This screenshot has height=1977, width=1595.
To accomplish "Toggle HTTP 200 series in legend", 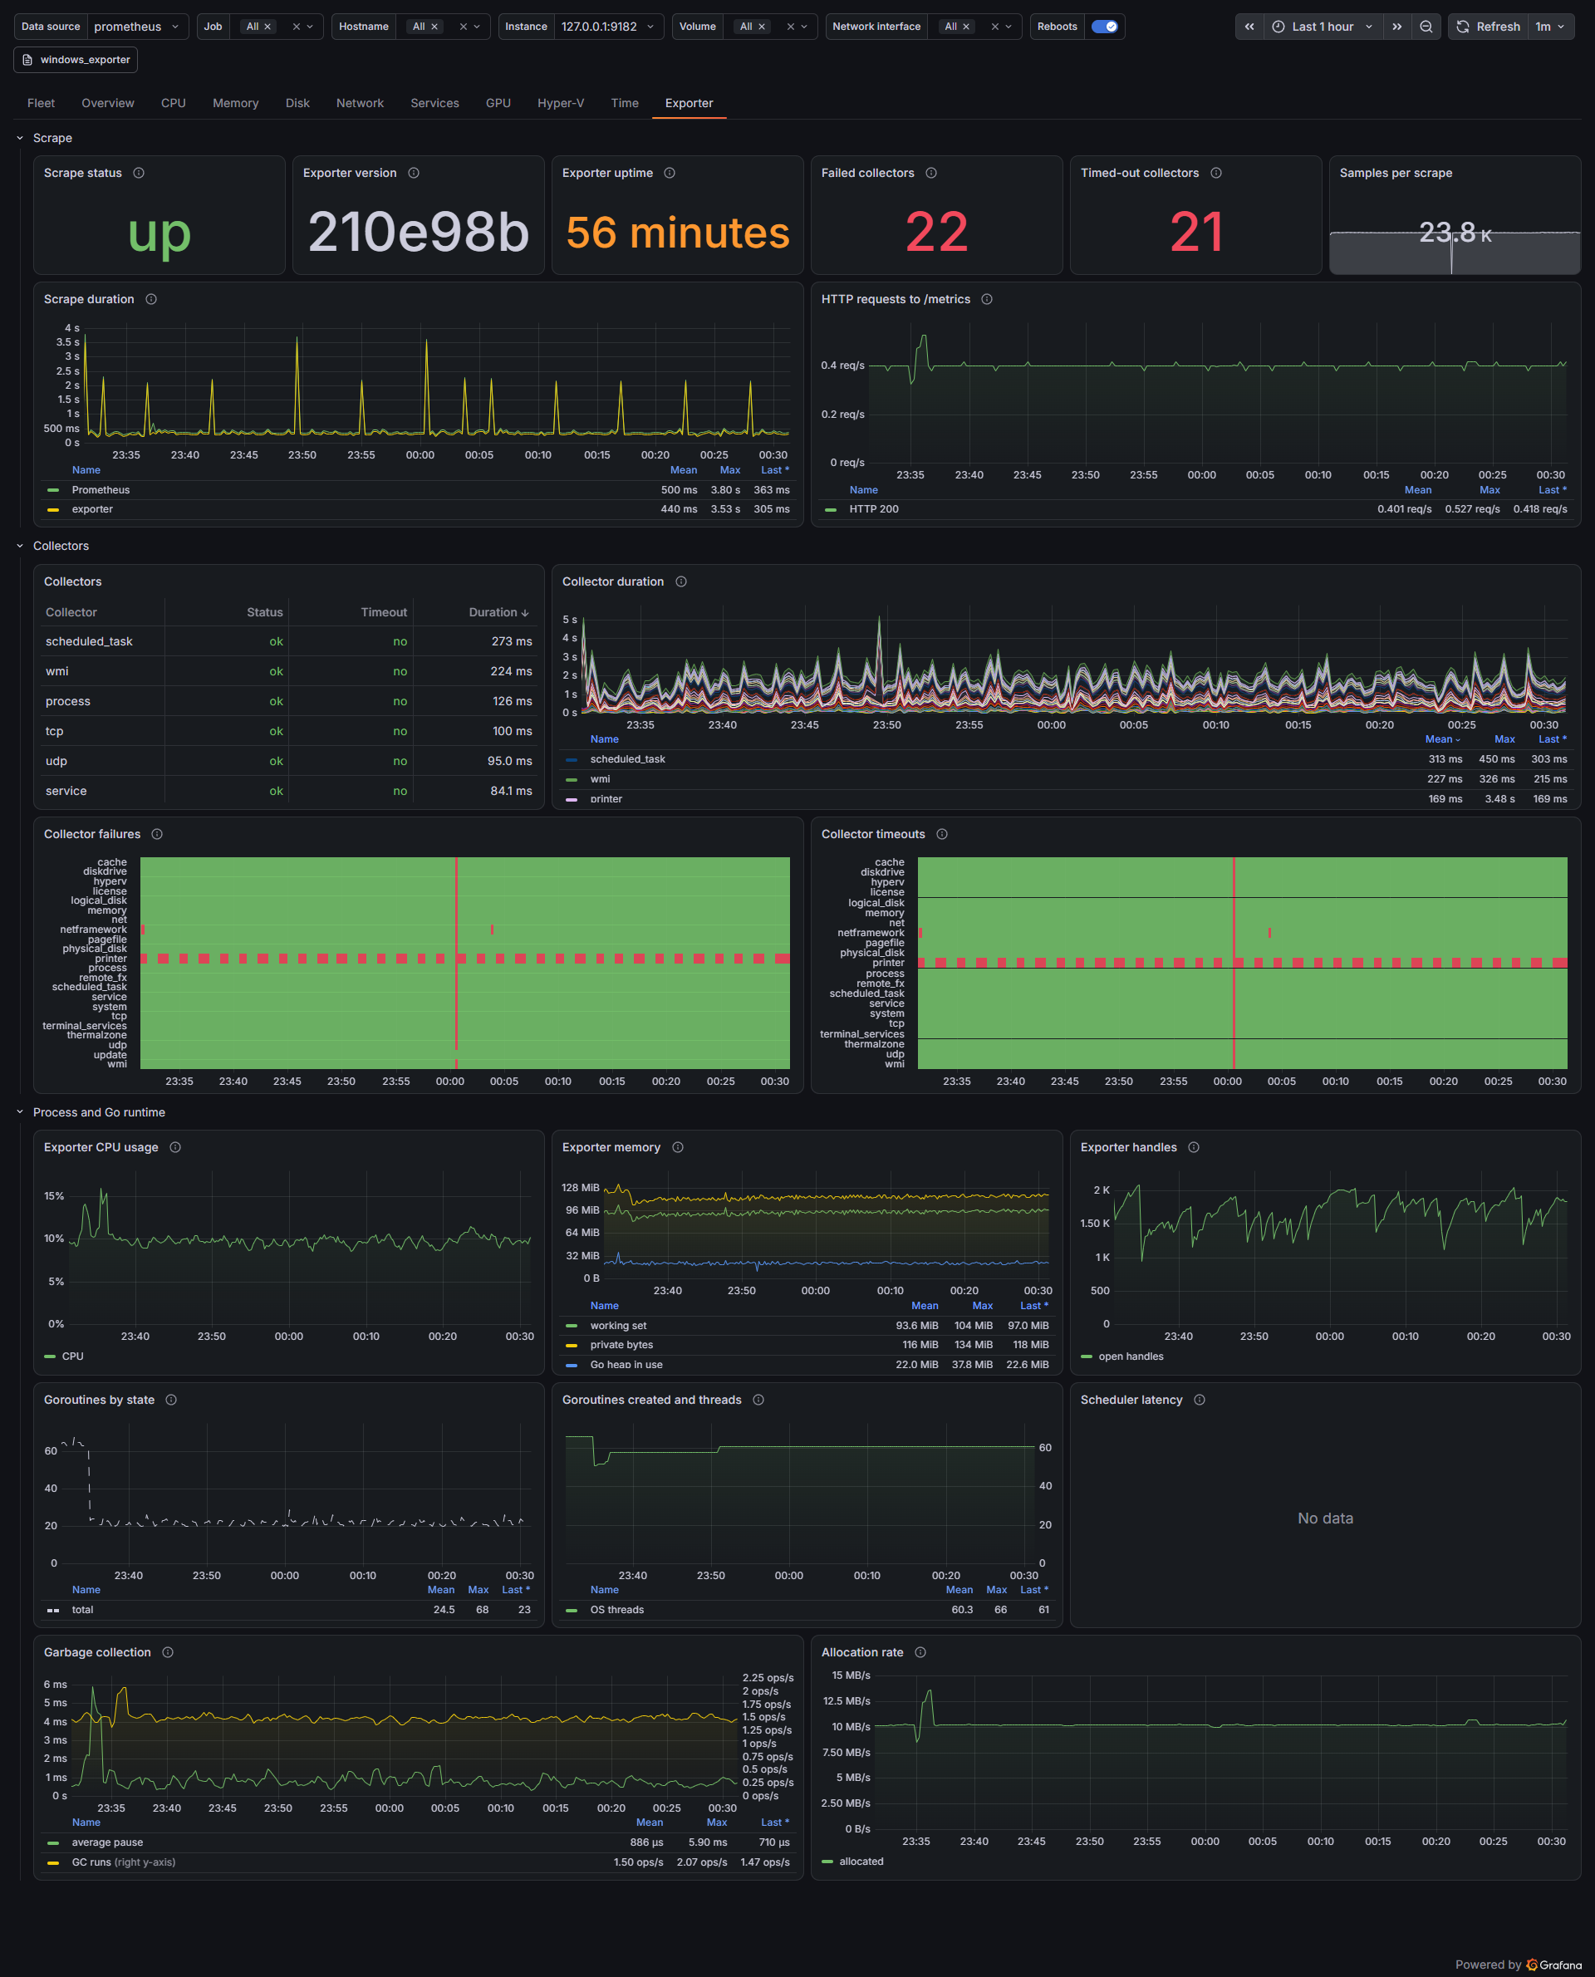I will (874, 509).
